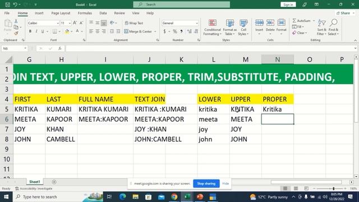Open the Merge & Center dropdown arrow
Viewport: 359px width, 202px height.
coord(155,31)
